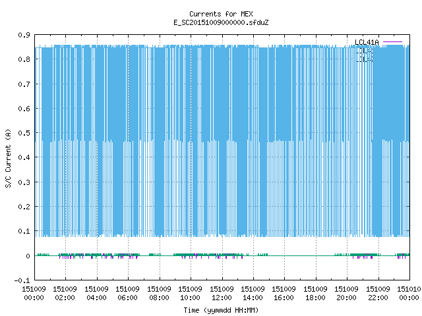Click the x-axis time label "06:00"
The width and height of the screenshot is (422, 316).
[127, 298]
